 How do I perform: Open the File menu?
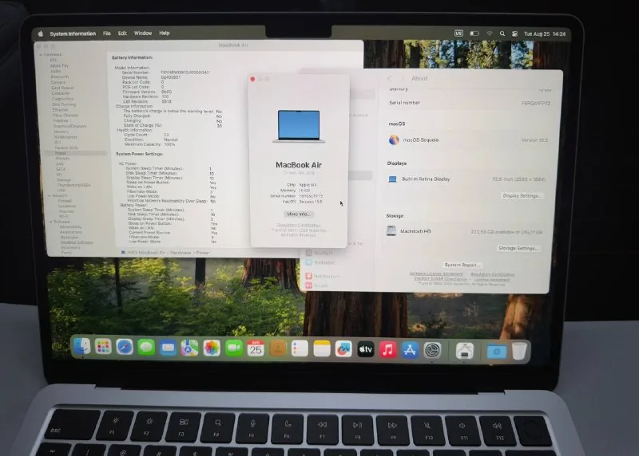click(107, 33)
